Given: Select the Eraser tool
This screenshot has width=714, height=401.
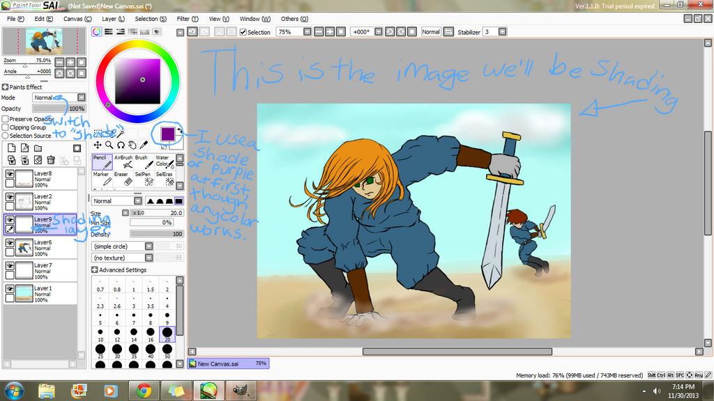Looking at the screenshot, I should click(123, 178).
